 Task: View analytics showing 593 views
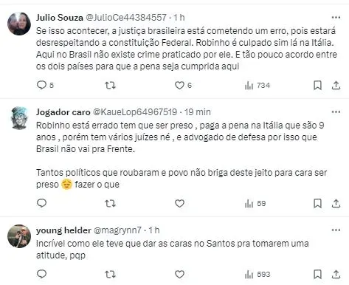[258, 274]
